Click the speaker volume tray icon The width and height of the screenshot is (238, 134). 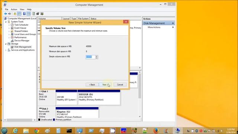pyautogui.click(x=222, y=131)
